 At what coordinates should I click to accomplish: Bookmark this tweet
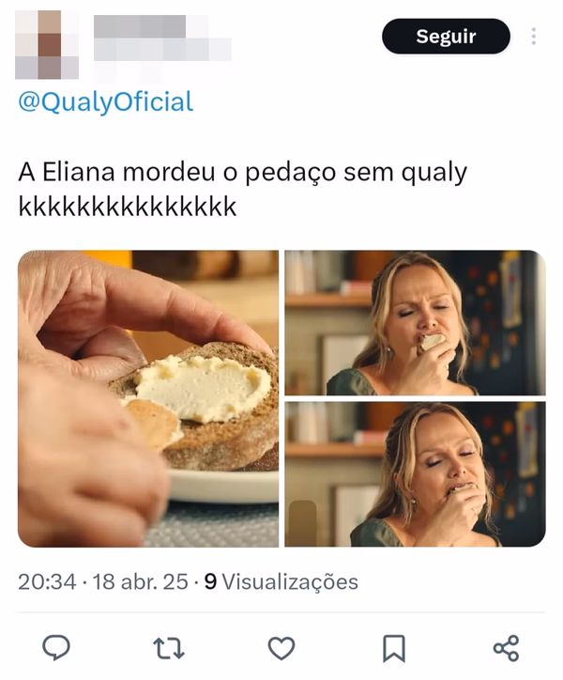[394, 648]
